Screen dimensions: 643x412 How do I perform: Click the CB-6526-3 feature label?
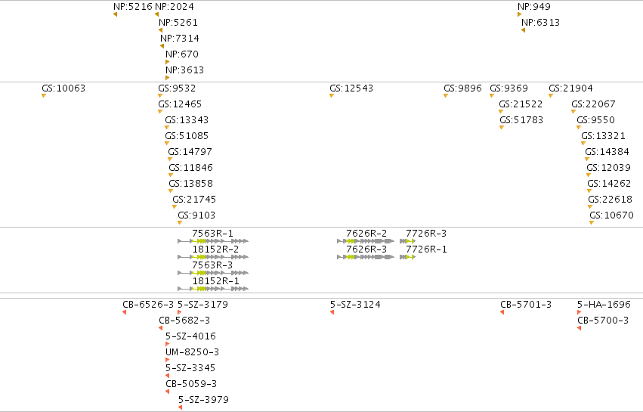(148, 305)
